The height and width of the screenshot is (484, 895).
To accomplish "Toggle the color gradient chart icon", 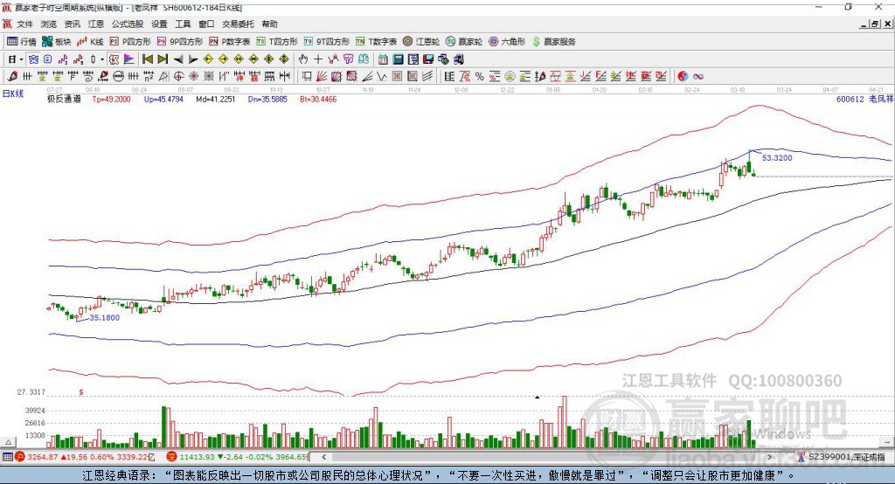I will pyautogui.click(x=129, y=59).
